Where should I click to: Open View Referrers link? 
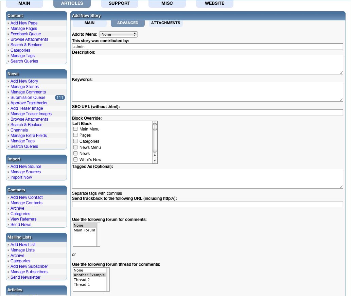[23, 219]
